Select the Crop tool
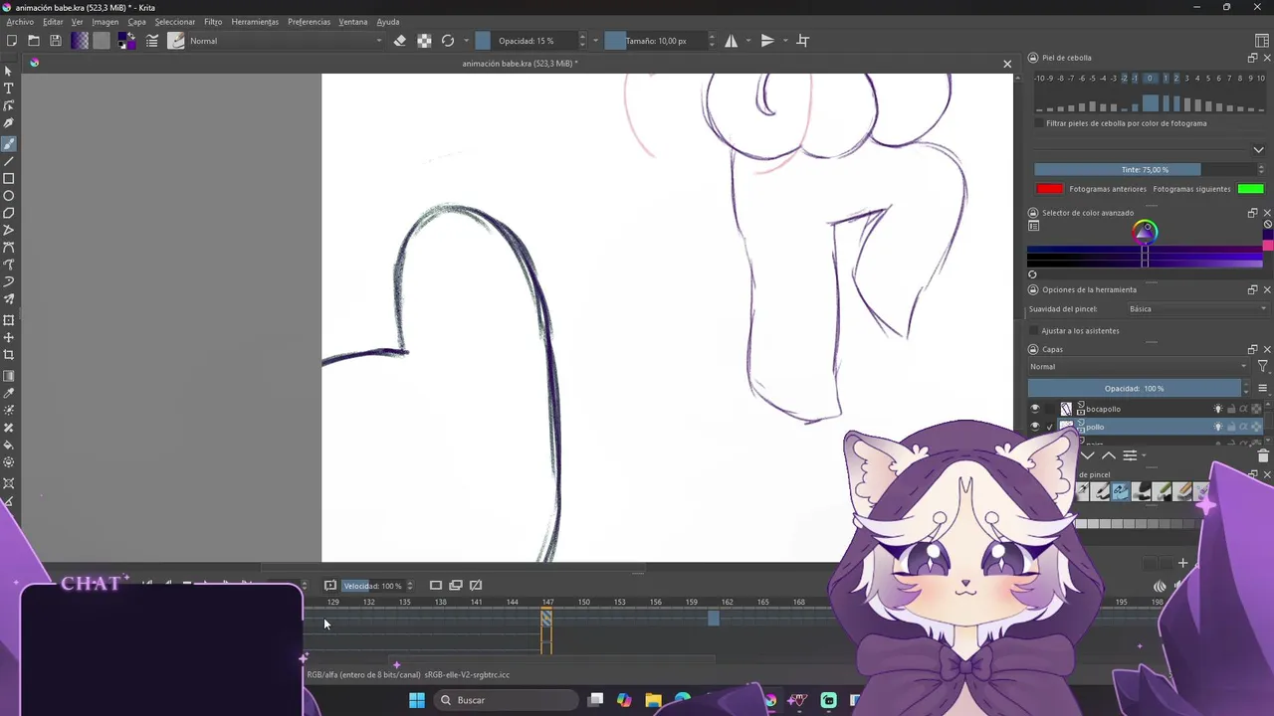The height and width of the screenshot is (716, 1274). [x=9, y=355]
